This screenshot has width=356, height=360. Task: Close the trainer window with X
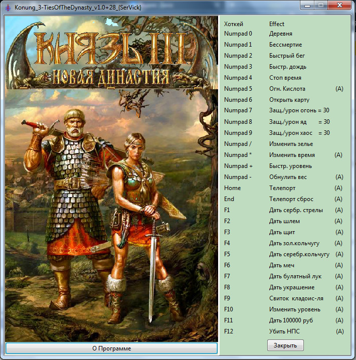point(339,6)
